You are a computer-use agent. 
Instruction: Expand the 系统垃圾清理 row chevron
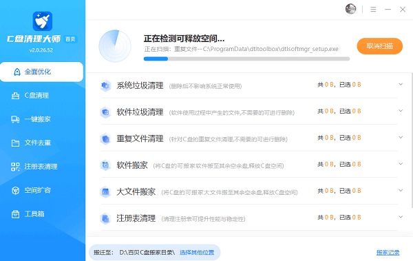coord(401,85)
